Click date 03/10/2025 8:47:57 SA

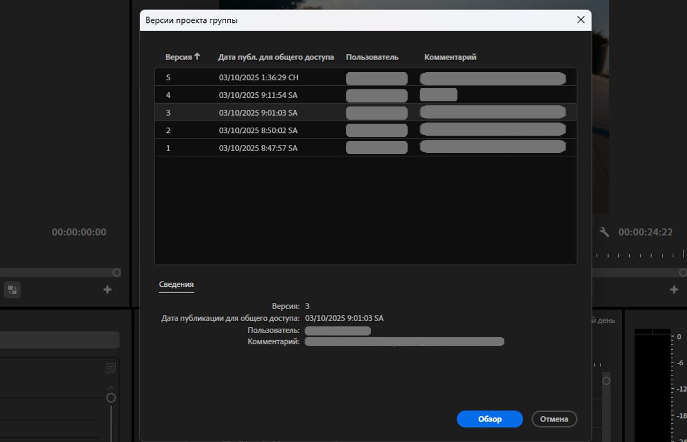(x=258, y=148)
